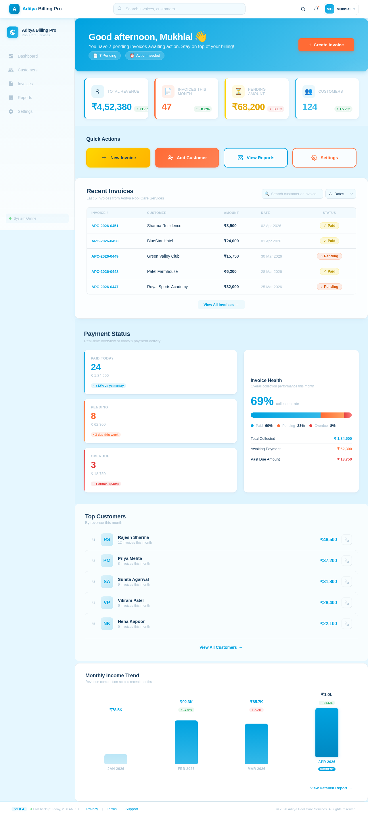Click the PM avatar for Priya Mehta
The width and height of the screenshot is (368, 816).
pyautogui.click(x=107, y=561)
